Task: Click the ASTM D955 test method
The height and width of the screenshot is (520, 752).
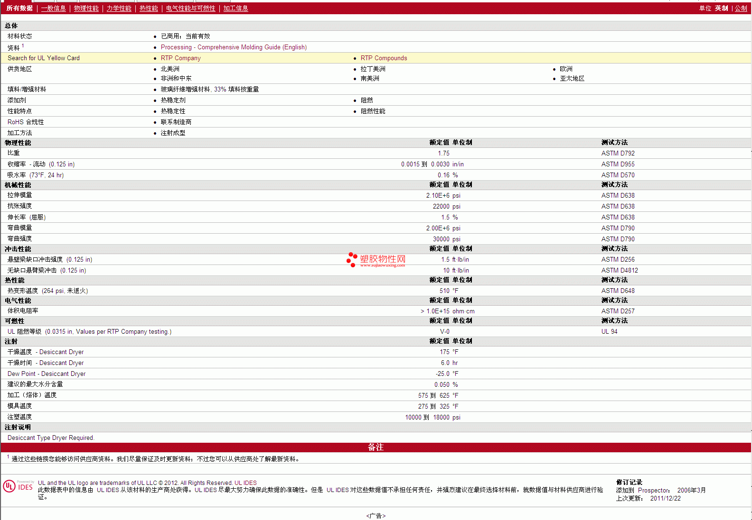Action: [x=618, y=164]
